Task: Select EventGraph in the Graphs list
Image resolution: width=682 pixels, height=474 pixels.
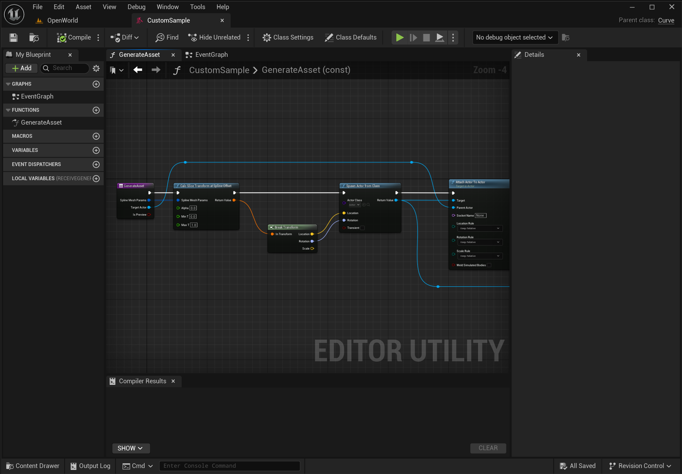Action: (37, 97)
